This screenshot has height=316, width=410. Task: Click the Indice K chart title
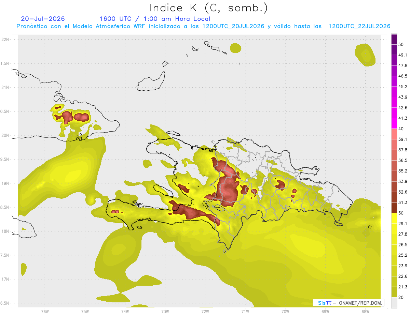coord(209,8)
